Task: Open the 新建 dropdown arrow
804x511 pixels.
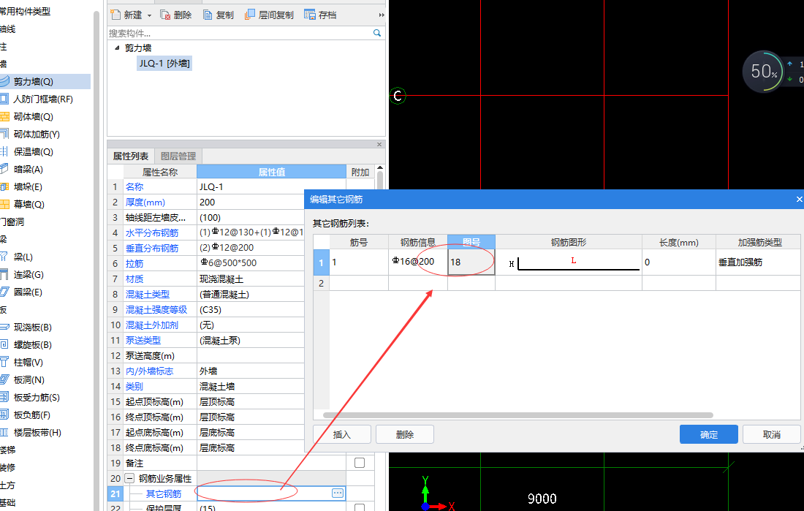Action: [x=149, y=15]
